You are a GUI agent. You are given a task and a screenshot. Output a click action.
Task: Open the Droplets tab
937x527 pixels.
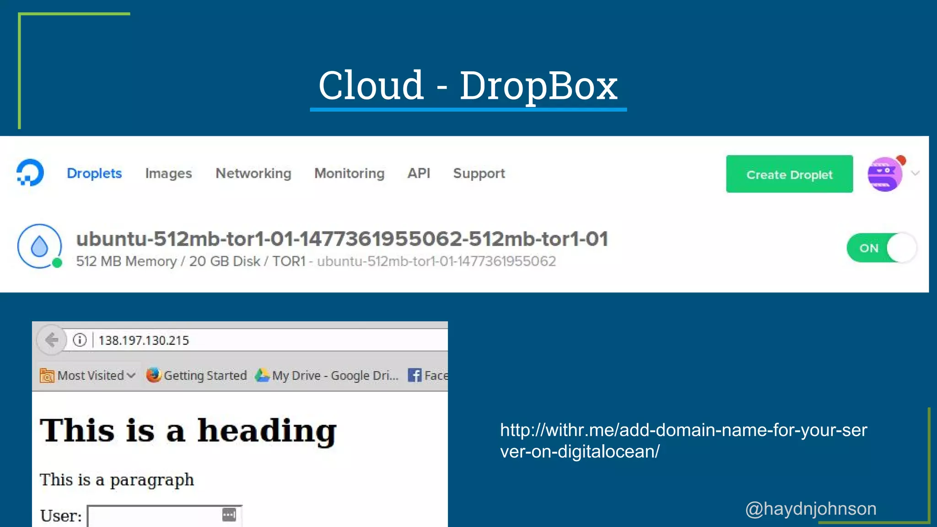pos(94,173)
